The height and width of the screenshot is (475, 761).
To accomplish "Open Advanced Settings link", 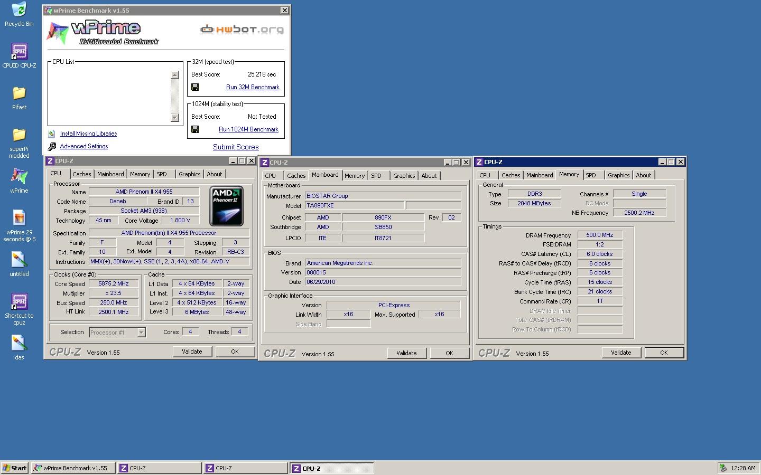I will (84, 147).
